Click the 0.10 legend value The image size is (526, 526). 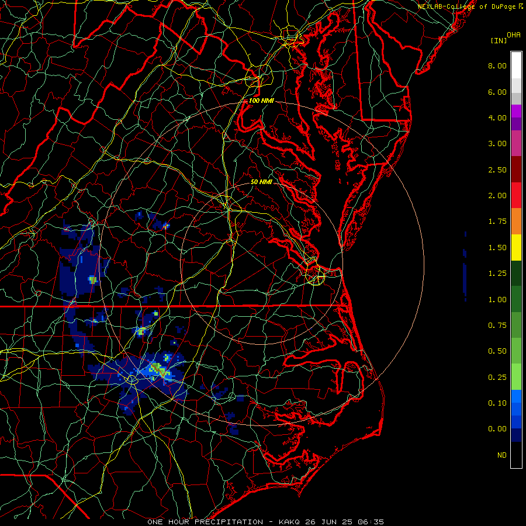(x=497, y=403)
